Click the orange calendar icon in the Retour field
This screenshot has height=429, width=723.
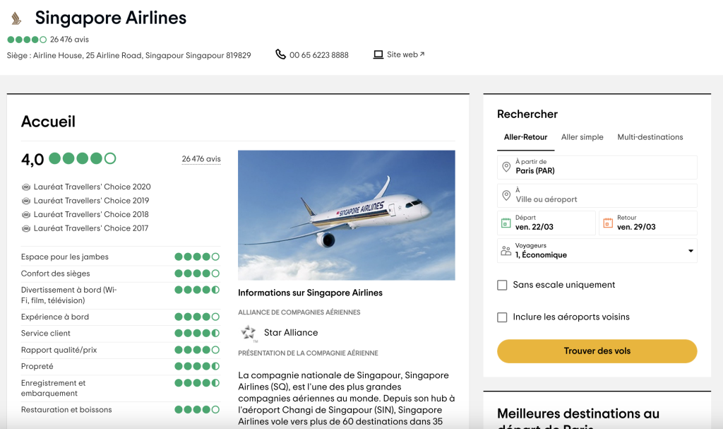608,223
